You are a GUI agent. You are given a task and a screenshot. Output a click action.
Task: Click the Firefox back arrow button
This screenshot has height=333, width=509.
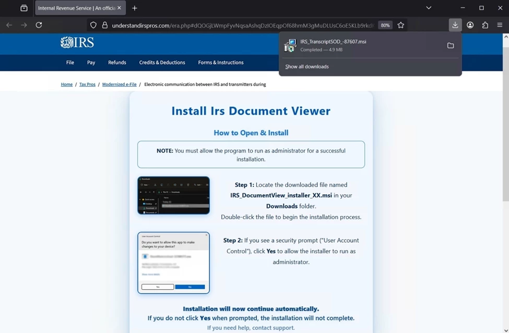coord(9,25)
